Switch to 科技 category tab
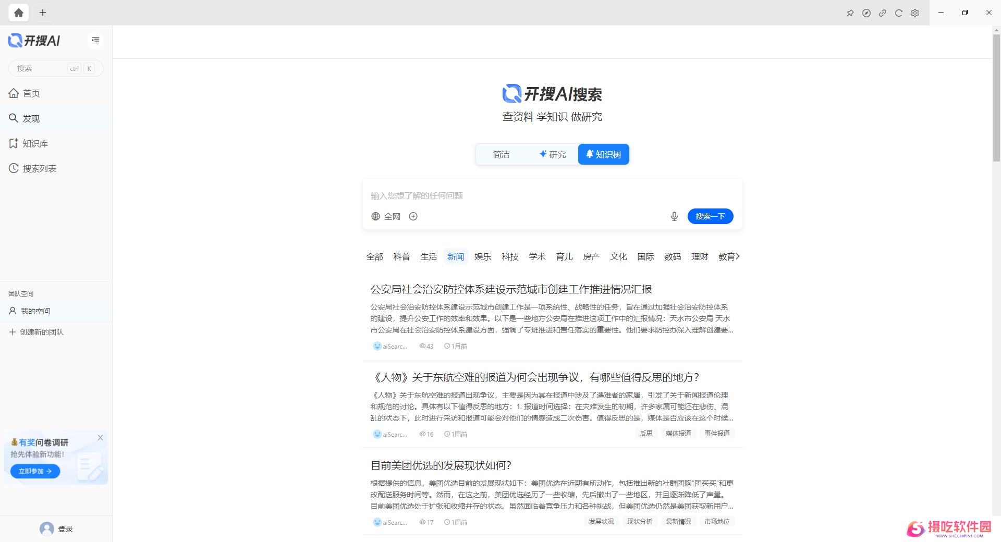This screenshot has height=542, width=1001. tap(510, 256)
